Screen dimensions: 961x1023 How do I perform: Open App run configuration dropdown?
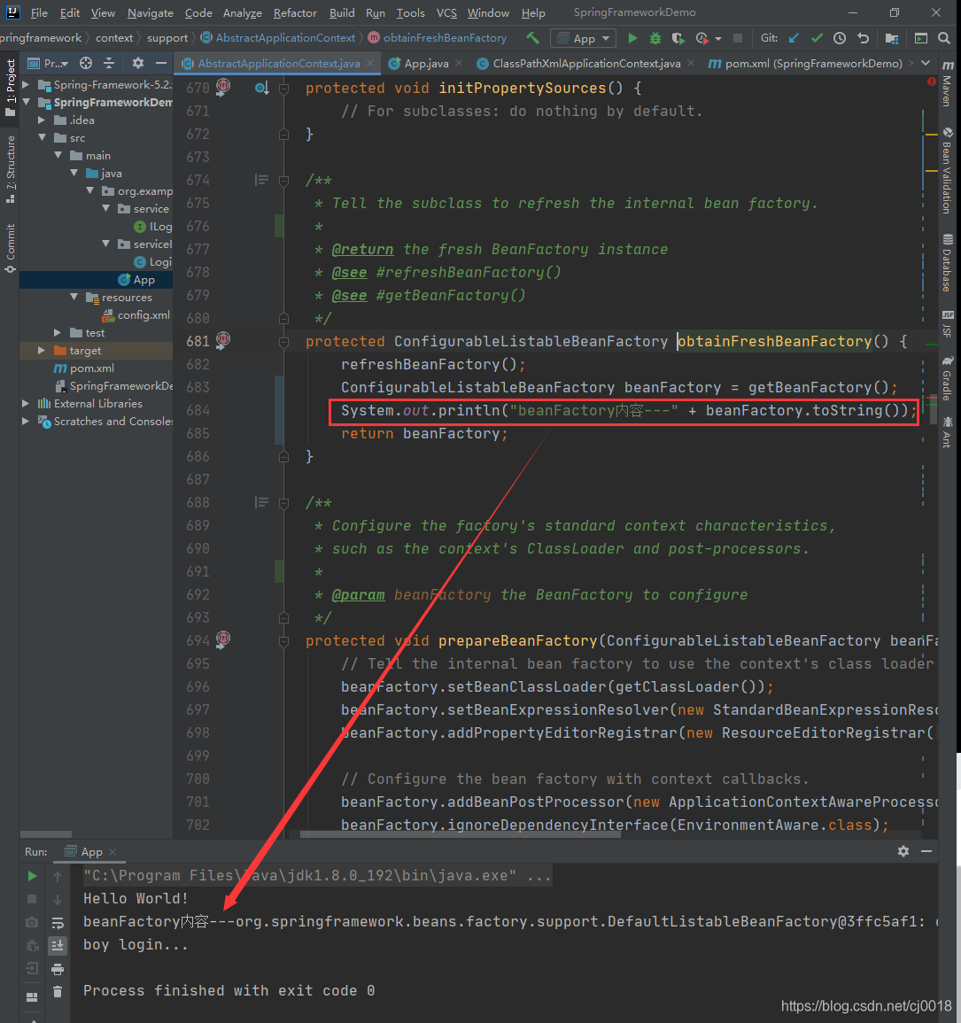click(584, 38)
